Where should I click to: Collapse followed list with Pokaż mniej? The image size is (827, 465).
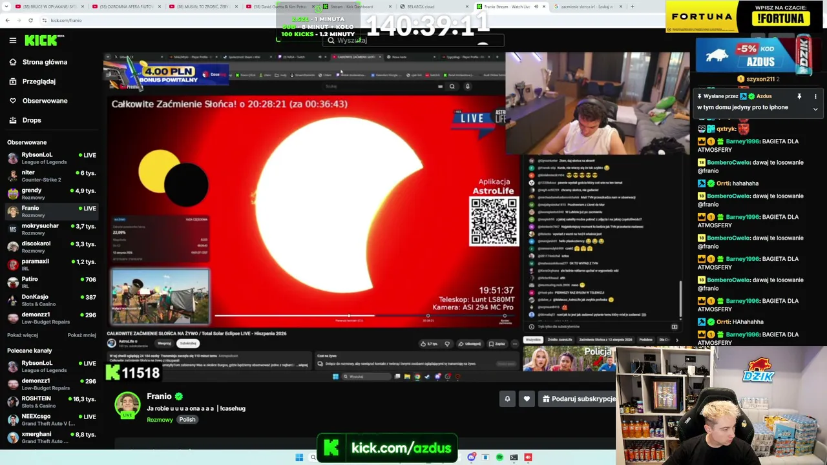[82, 335]
